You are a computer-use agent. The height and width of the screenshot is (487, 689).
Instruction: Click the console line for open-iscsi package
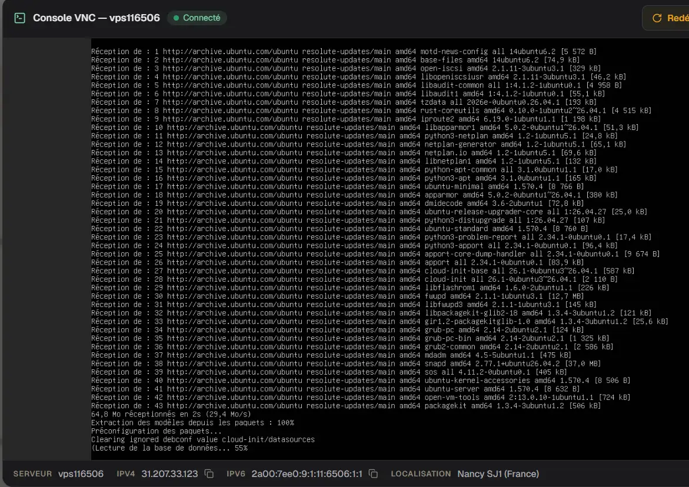(346, 68)
